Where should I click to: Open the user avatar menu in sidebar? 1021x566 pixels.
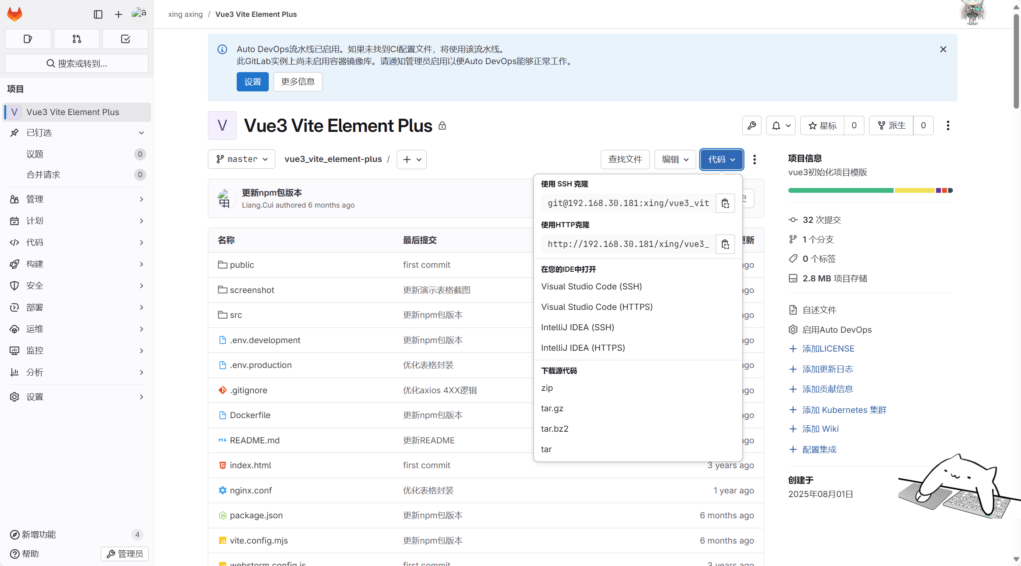tap(139, 14)
